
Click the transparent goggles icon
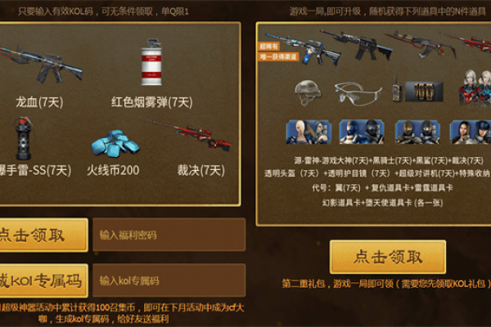358,93
